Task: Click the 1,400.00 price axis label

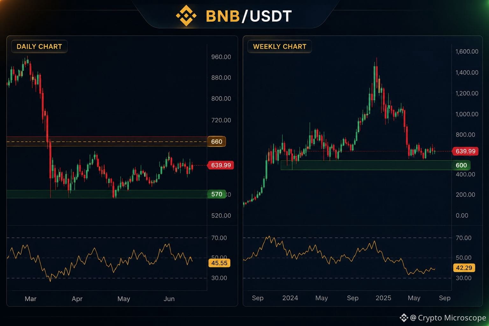Action: (x=467, y=73)
